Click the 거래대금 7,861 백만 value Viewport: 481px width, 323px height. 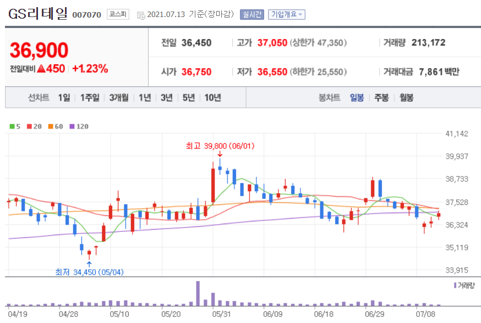pyautogui.click(x=439, y=71)
